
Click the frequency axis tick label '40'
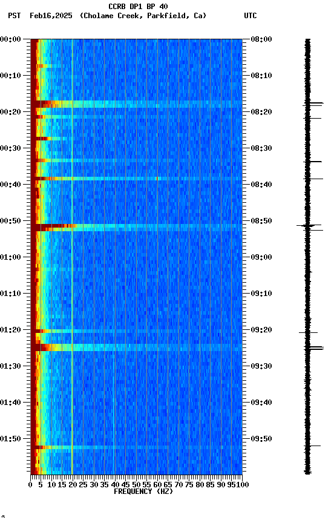point(116,485)
